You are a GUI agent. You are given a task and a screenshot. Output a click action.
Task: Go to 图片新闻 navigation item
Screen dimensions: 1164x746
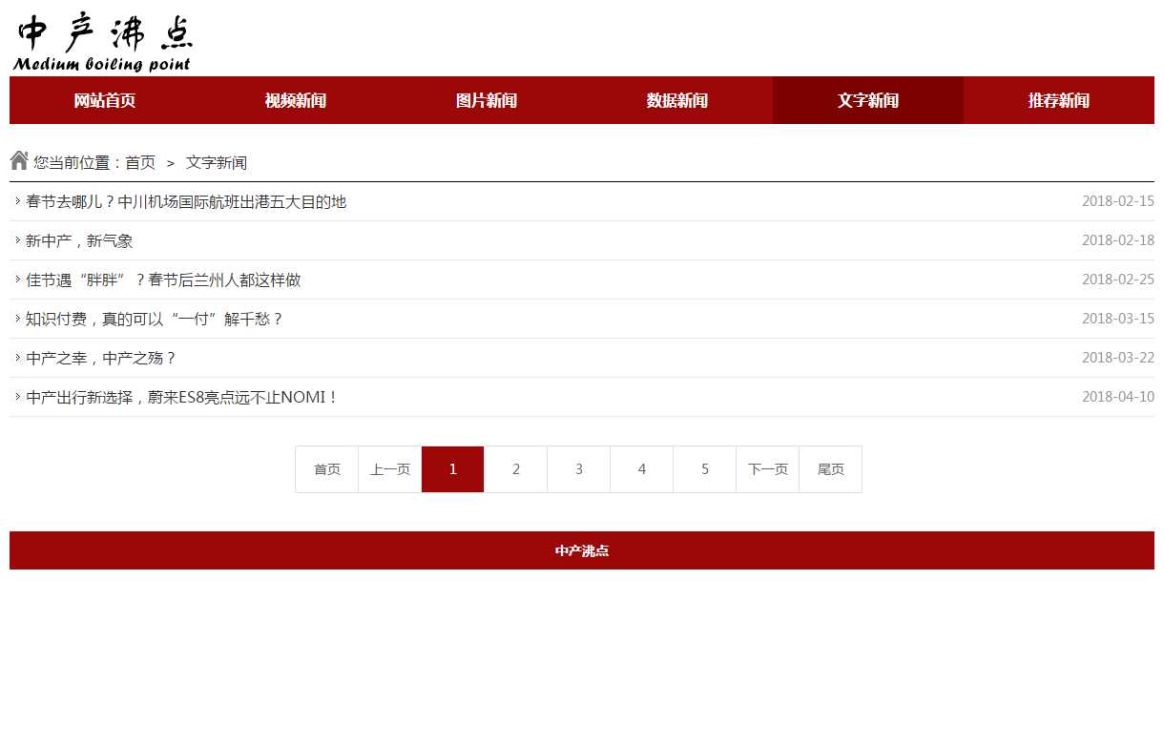487,100
